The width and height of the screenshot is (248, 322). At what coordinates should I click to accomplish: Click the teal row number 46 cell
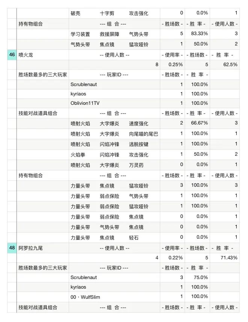tap(12, 55)
